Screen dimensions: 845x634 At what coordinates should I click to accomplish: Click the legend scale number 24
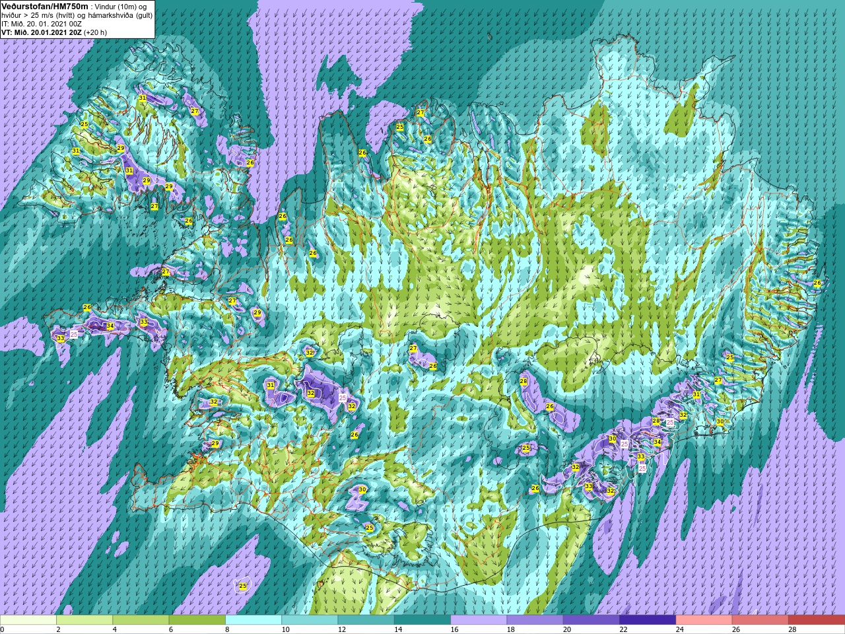pos(681,629)
